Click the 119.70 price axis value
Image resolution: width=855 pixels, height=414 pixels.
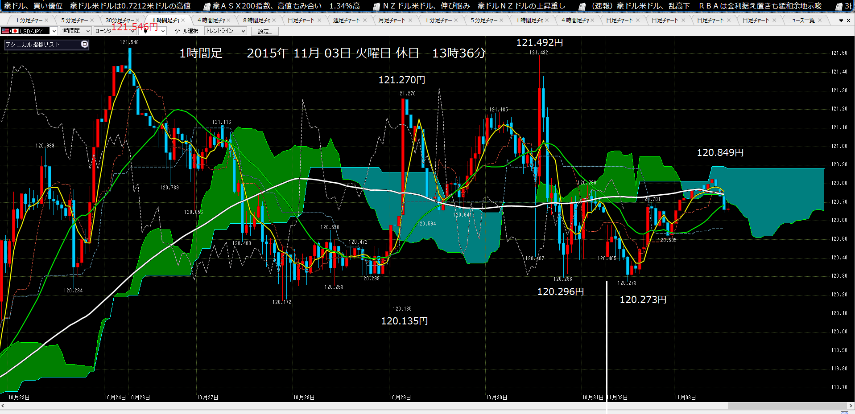pos(839,387)
